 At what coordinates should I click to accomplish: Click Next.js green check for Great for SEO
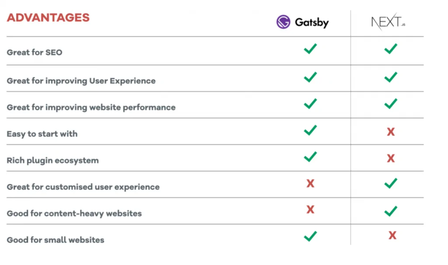click(391, 49)
